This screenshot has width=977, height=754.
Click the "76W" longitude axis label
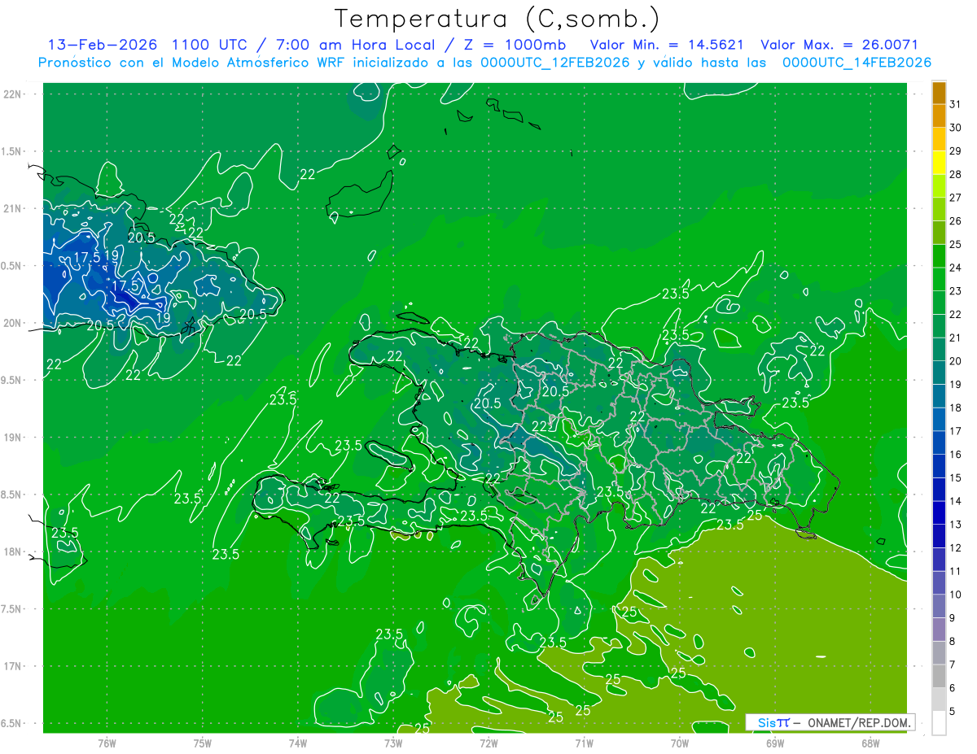point(107,743)
